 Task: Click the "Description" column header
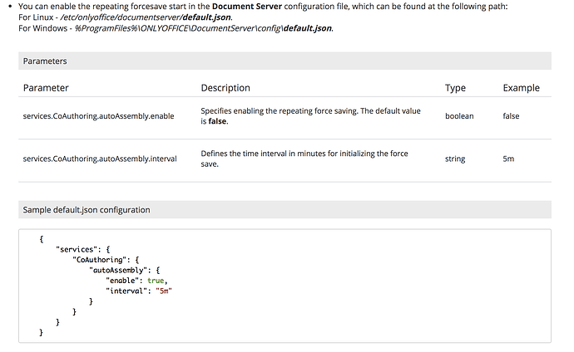pyautogui.click(x=225, y=88)
